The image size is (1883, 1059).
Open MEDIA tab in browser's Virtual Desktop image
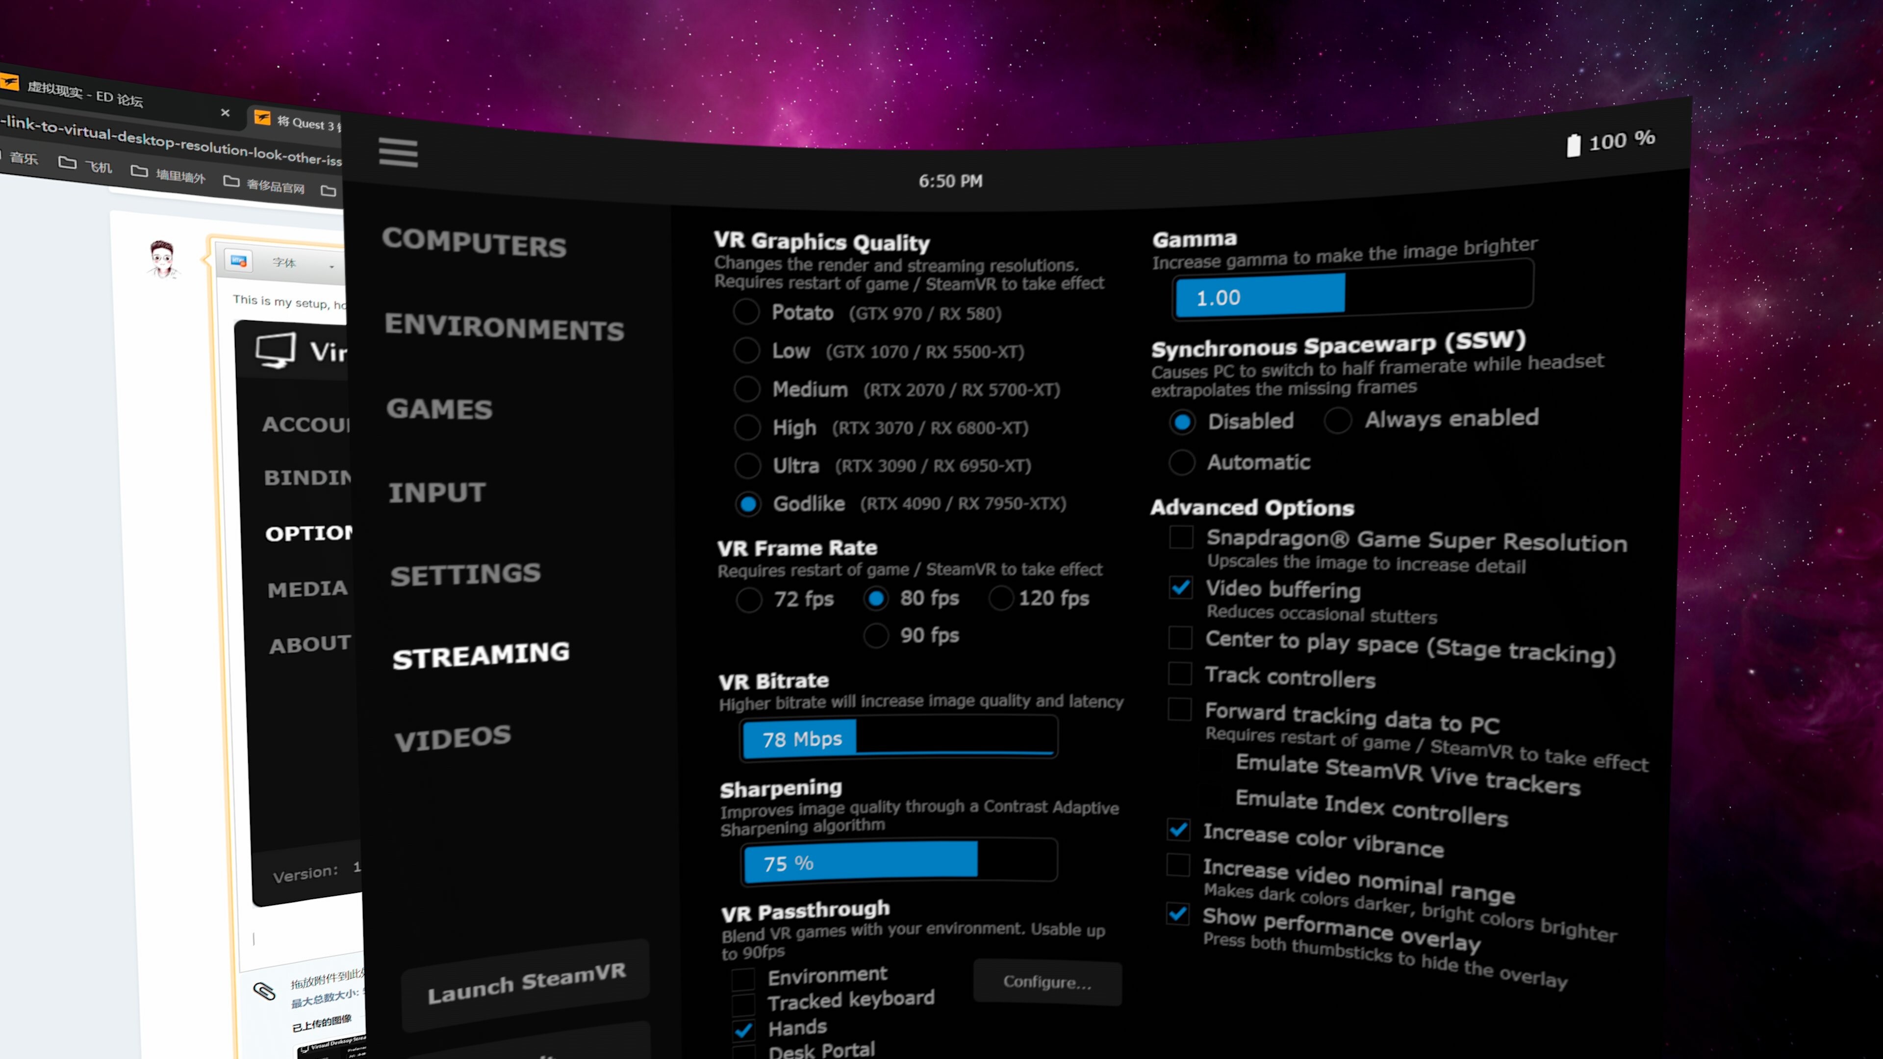308,588
